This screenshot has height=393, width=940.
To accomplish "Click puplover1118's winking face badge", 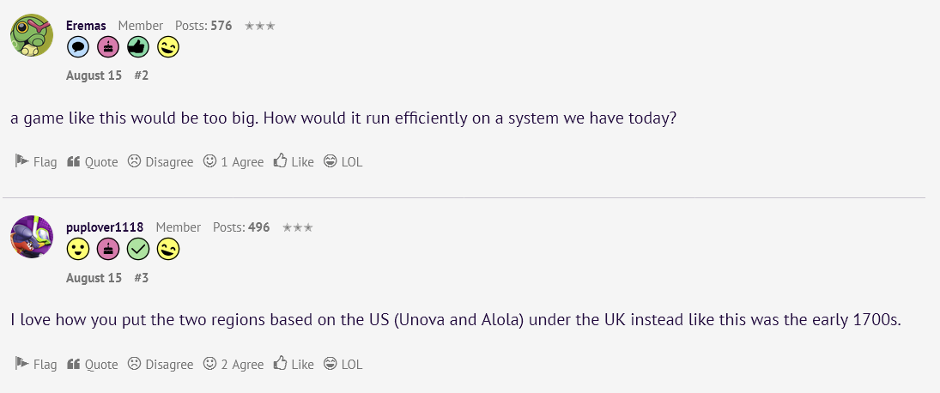I will click(168, 249).
